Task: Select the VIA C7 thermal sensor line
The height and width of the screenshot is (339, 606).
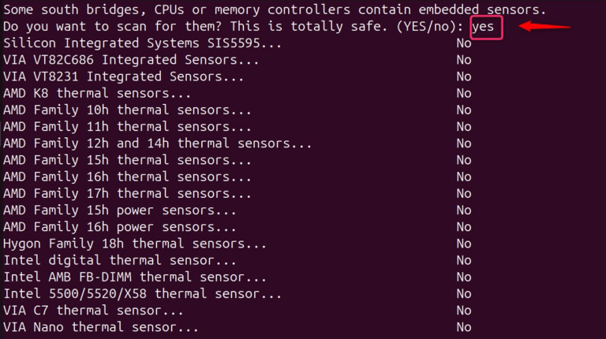Action: (97, 311)
